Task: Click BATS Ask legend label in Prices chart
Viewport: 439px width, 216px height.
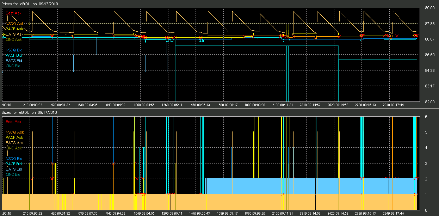Action: (x=14, y=34)
